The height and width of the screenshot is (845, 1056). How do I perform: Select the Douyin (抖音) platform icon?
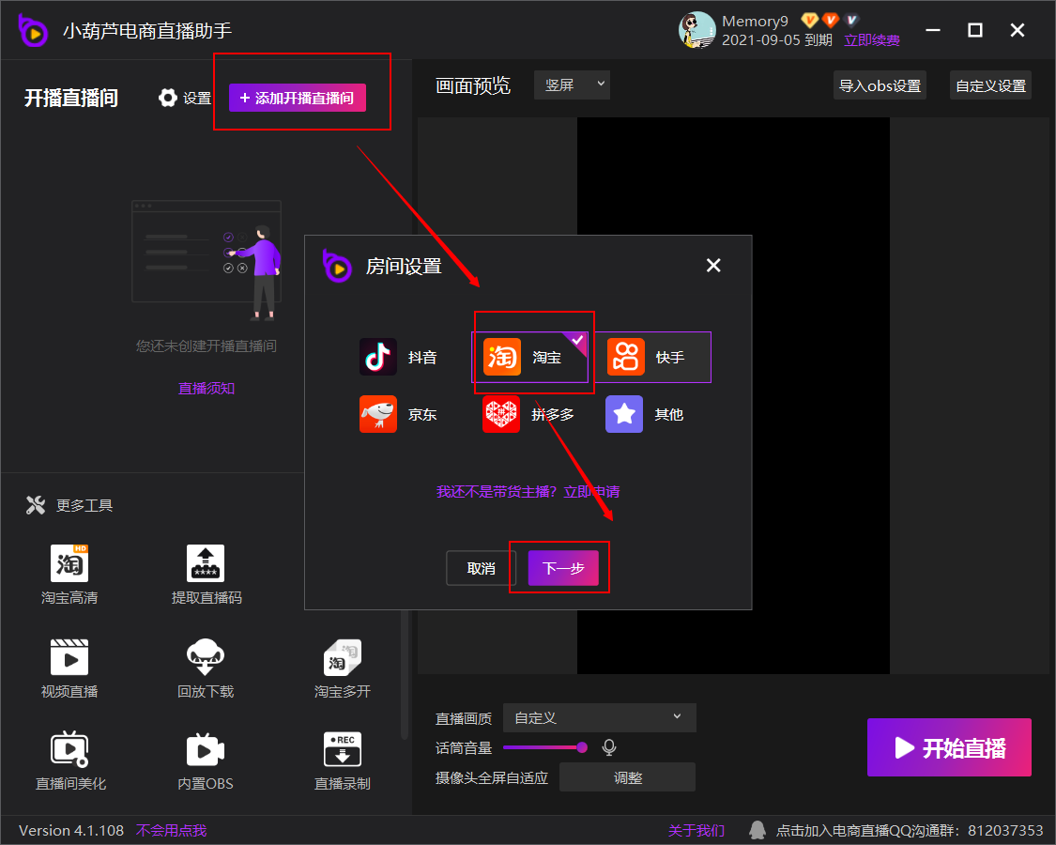[378, 357]
